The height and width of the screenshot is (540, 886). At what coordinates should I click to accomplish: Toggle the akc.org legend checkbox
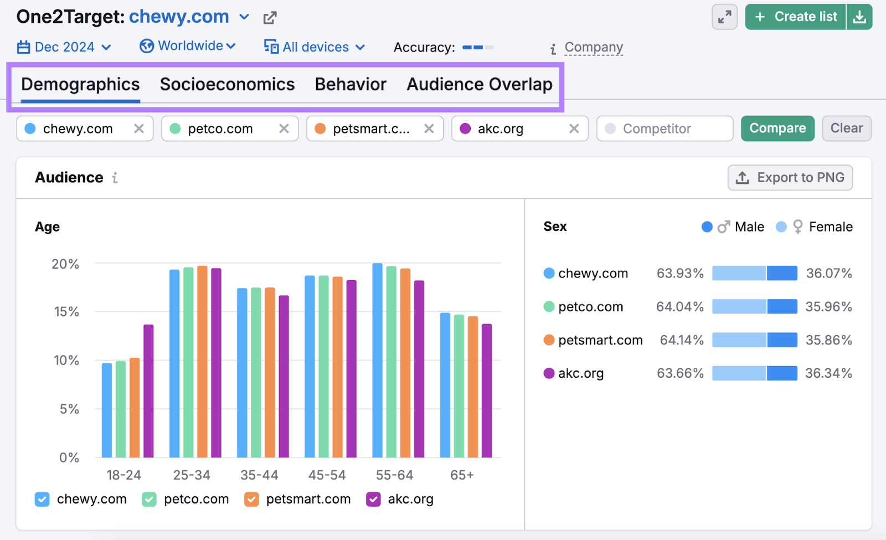[373, 500]
